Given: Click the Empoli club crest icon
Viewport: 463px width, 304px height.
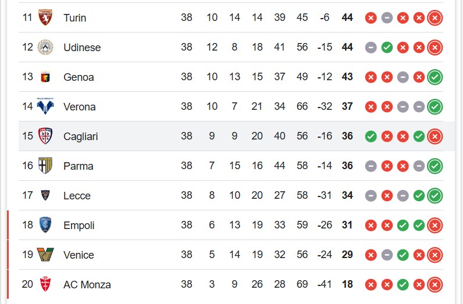Looking at the screenshot, I should pos(45,225).
